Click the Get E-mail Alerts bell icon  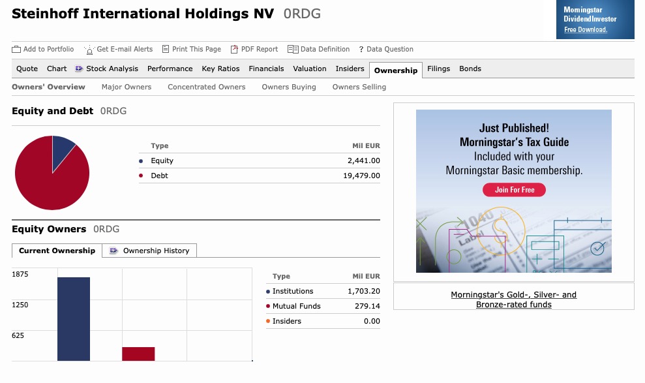pos(89,50)
